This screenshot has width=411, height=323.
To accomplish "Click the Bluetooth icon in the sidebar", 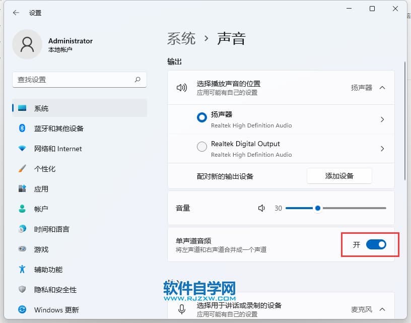I will [22, 128].
